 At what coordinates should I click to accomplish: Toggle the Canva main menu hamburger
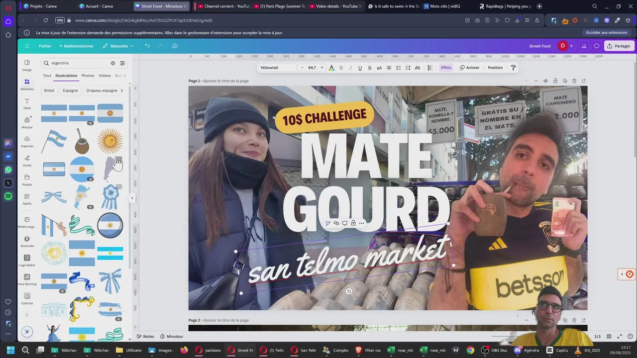[x=27, y=46]
